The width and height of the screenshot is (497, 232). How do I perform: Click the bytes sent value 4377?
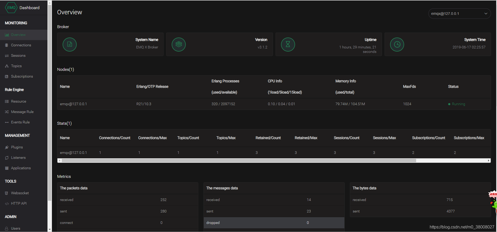click(451, 211)
